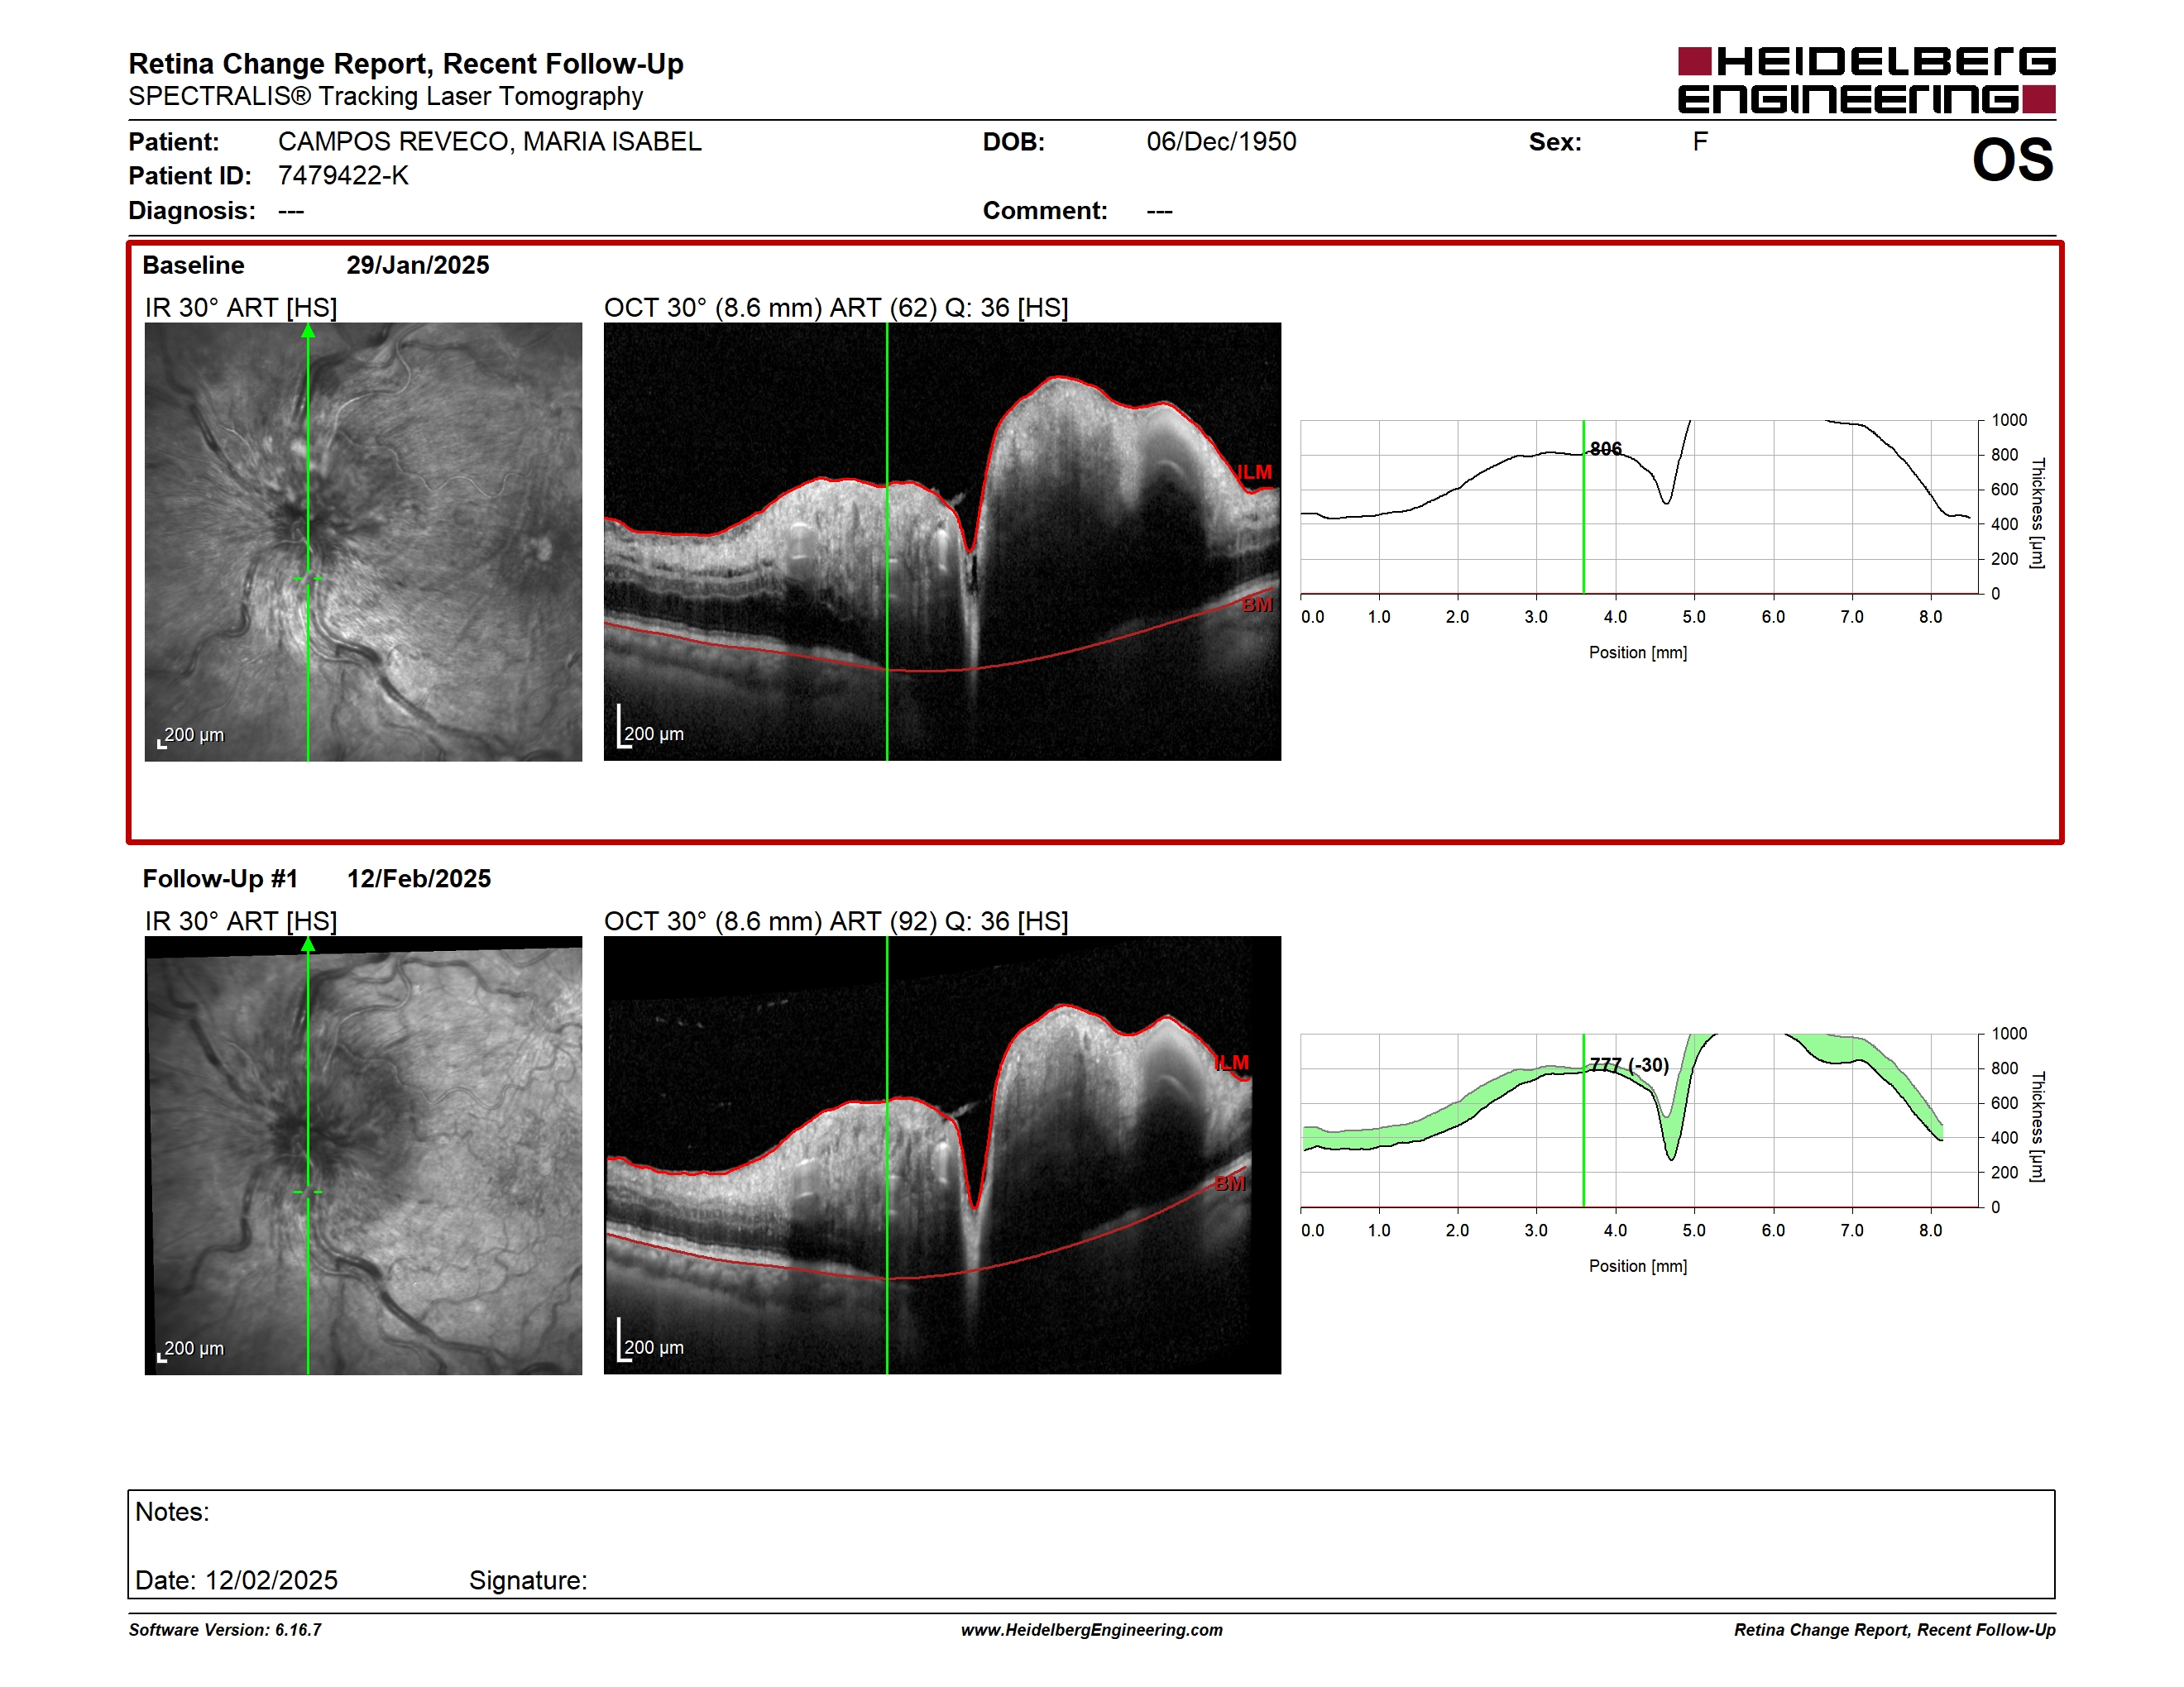Image resolution: width=2184 pixels, height=1687 pixels.
Task: Click the Sex value F
Action: pos(1700,142)
